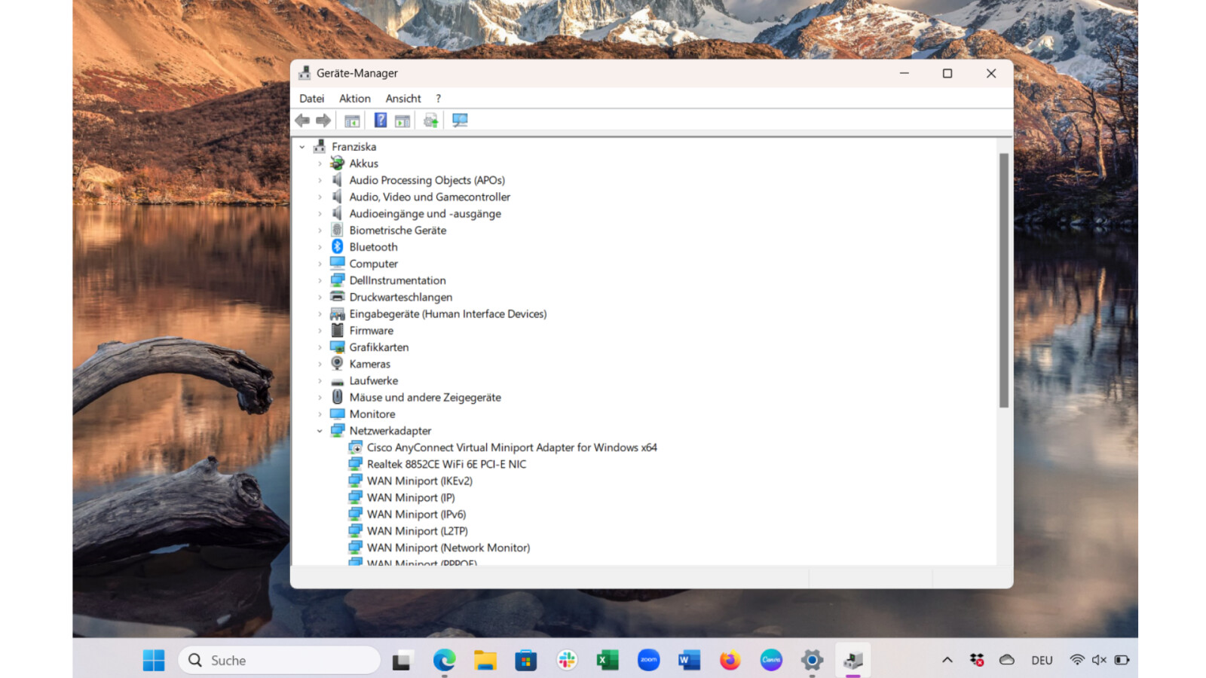Click the show/hide action pane toolbar icon
Image resolution: width=1206 pixels, height=678 pixels.
pos(403,121)
